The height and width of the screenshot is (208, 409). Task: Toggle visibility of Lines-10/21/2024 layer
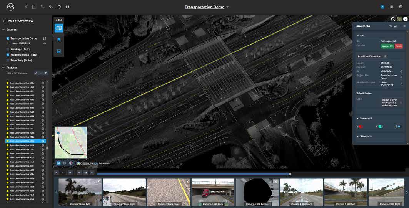point(45,43)
